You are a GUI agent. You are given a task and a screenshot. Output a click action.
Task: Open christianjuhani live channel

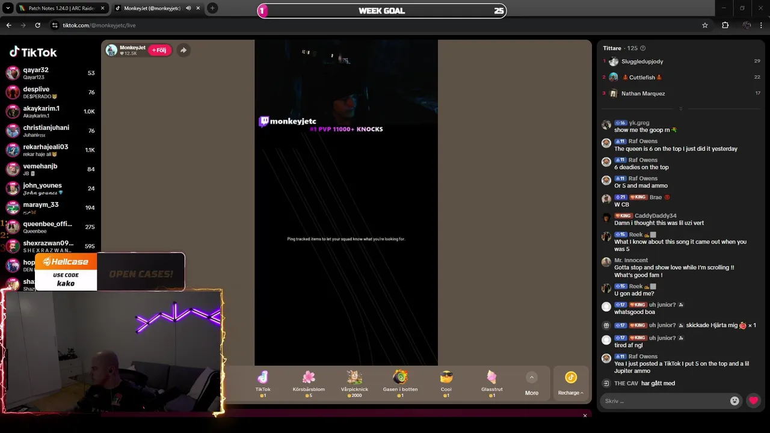coord(50,131)
